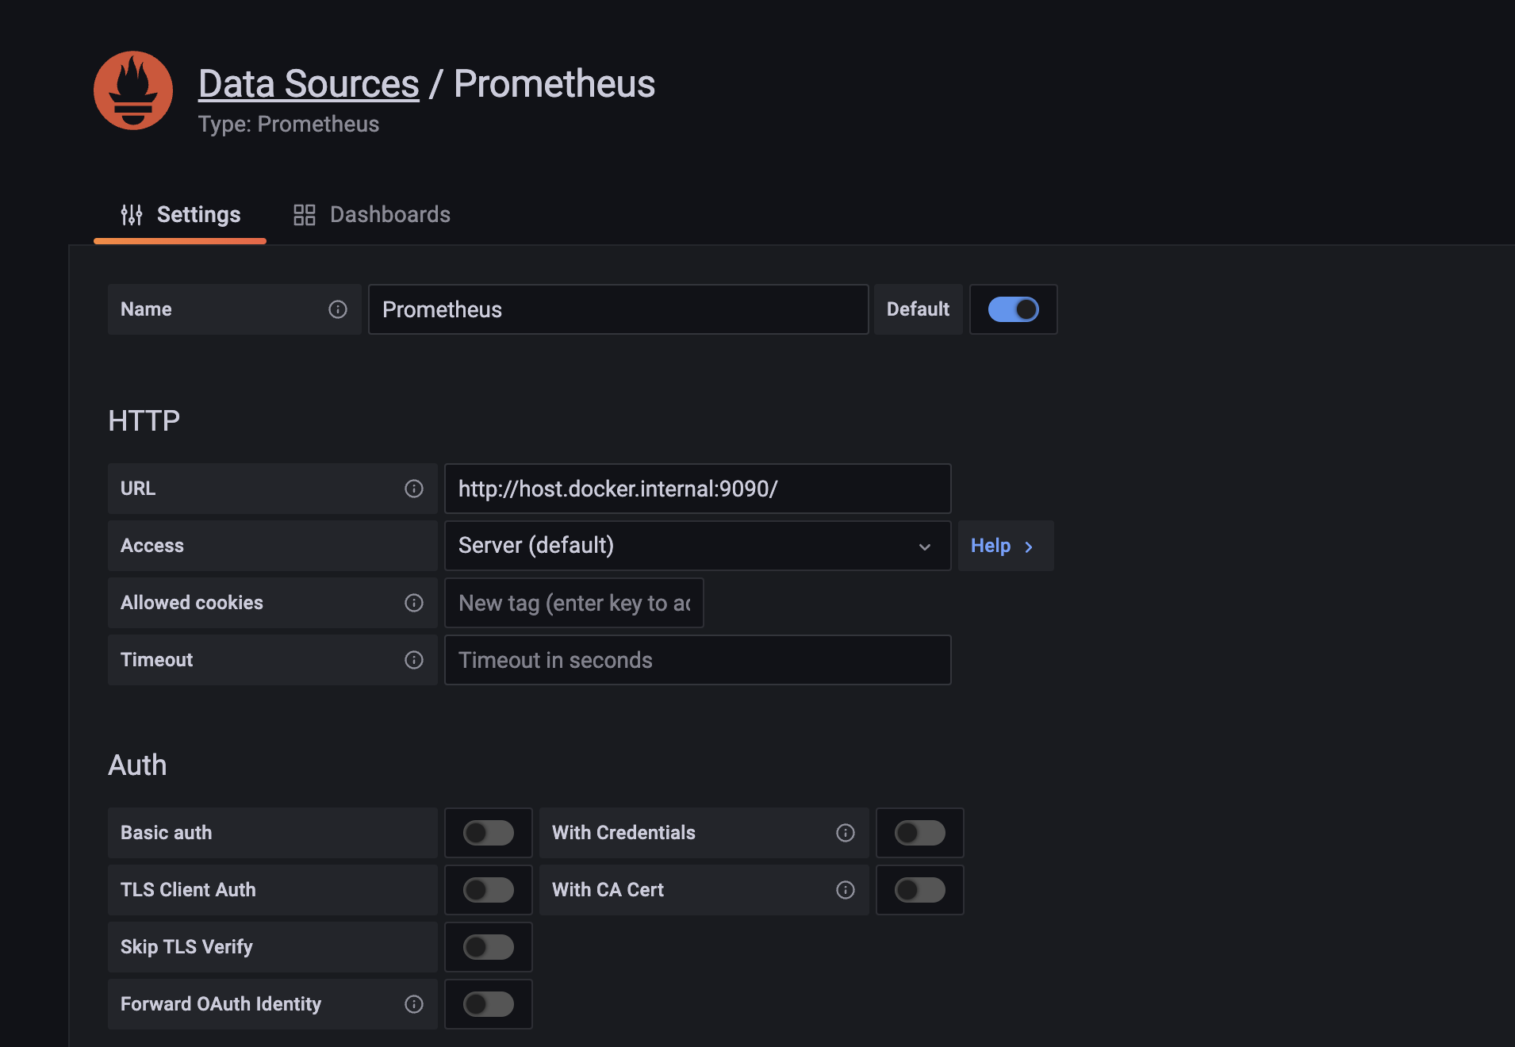Click the Type: Prometheus subtitle text
This screenshot has width=1515, height=1047.
tap(289, 125)
